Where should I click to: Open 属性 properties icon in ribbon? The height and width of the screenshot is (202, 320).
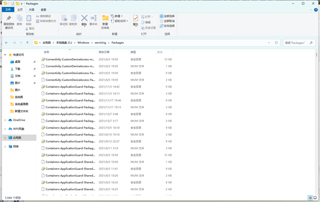[135, 18]
